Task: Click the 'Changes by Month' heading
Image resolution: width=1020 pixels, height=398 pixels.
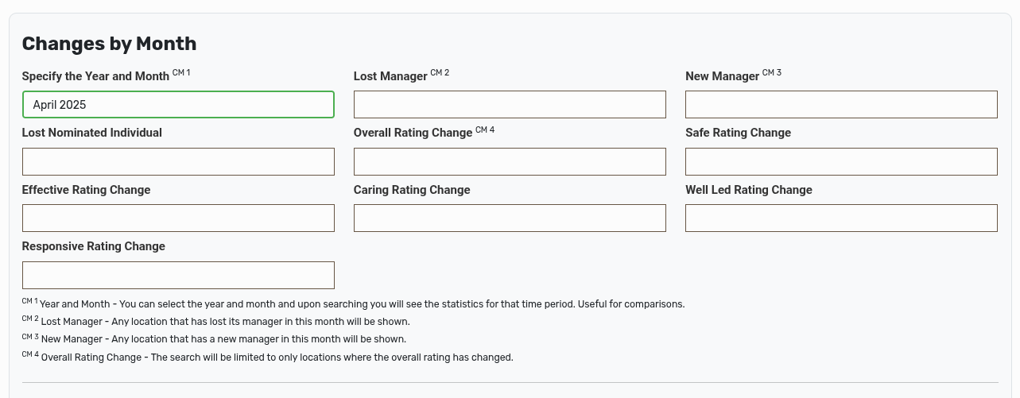Action: pyautogui.click(x=109, y=44)
